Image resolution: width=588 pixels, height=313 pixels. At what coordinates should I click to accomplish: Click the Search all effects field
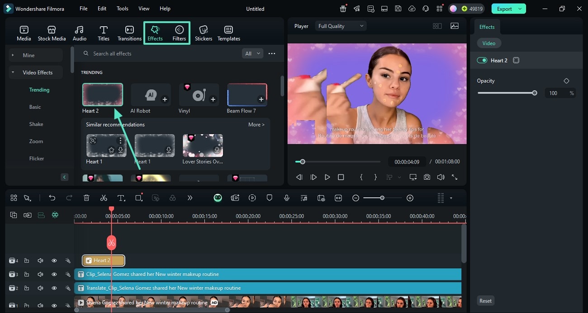[x=161, y=53]
